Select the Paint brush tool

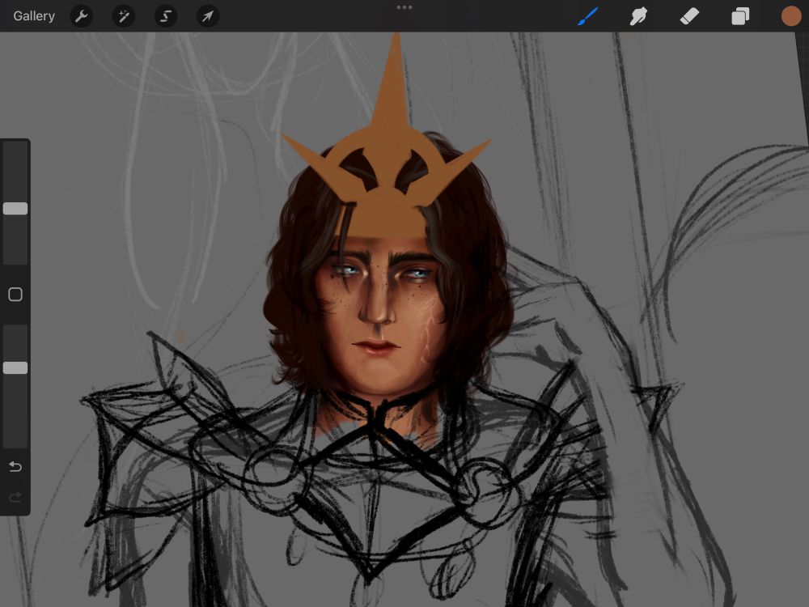[588, 16]
